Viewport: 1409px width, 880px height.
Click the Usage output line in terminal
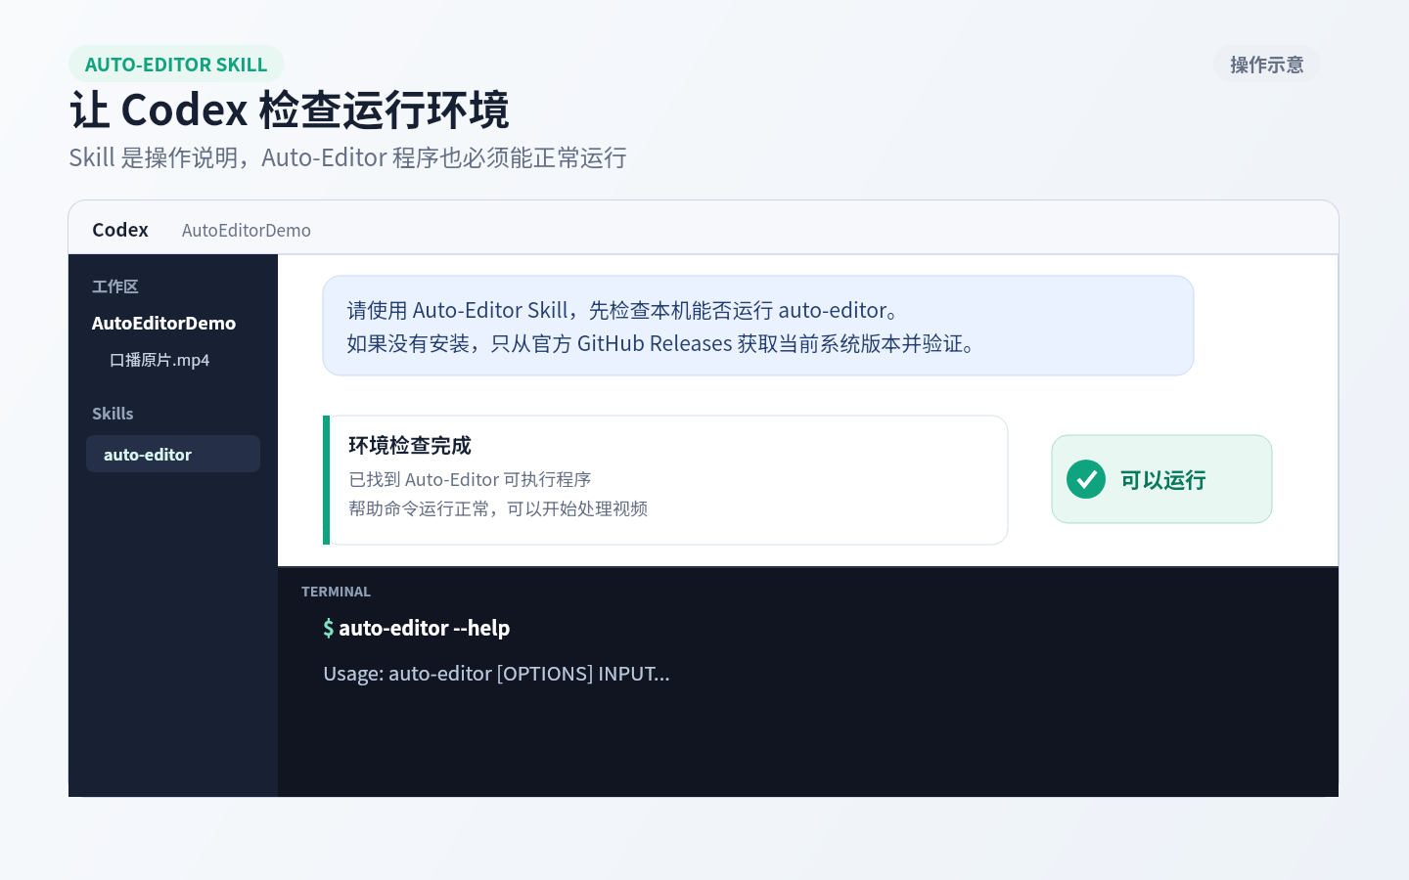point(497,674)
